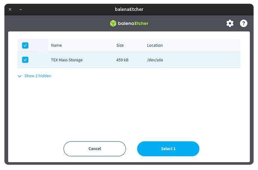
Task: Click the Location column header
Action: point(155,45)
